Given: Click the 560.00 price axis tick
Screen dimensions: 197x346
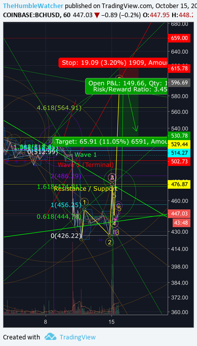Looking at the screenshot, I should 180,111.
